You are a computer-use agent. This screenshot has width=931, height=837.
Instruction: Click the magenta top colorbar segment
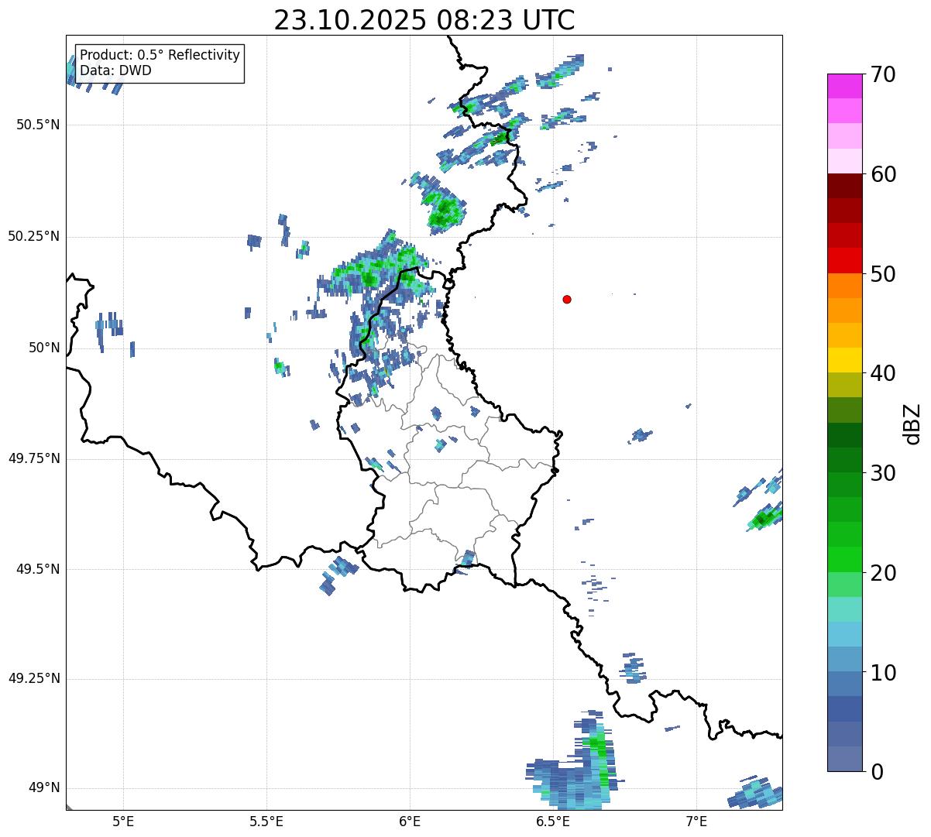(x=844, y=86)
